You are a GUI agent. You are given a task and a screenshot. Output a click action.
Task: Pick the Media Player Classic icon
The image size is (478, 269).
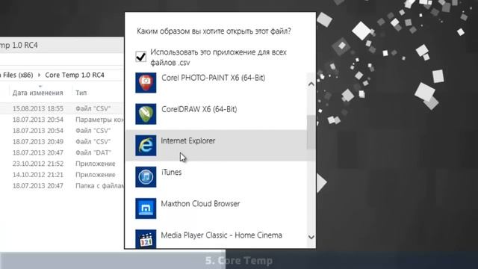tap(146, 239)
